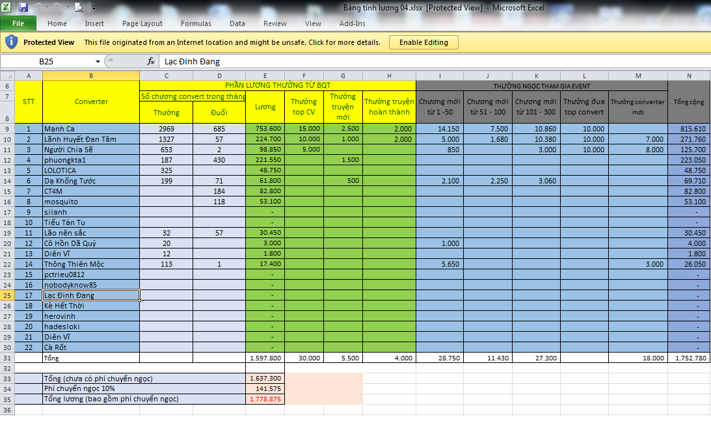This screenshot has height=430, width=711.
Task: Click the Enable Editing button
Action: point(423,42)
